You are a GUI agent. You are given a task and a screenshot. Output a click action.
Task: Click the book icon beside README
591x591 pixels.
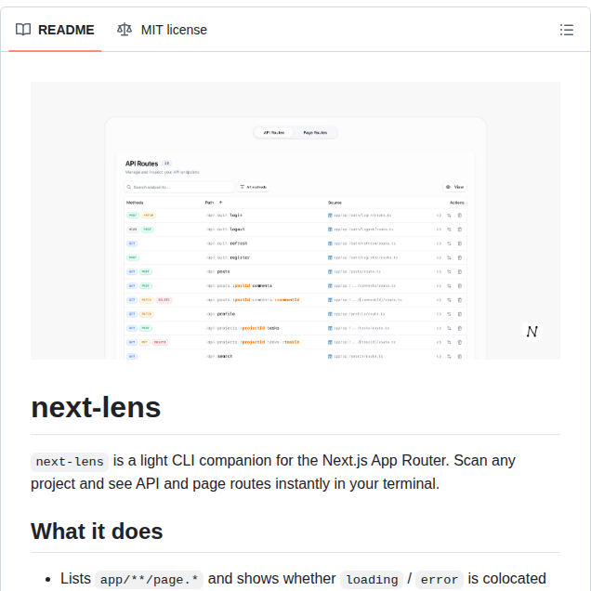click(x=23, y=30)
